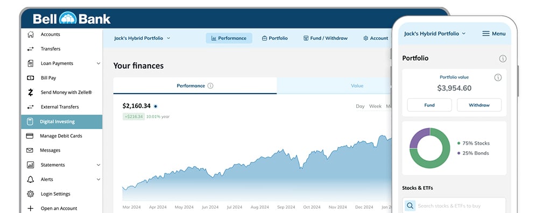Expand the Statements chevron
The height and width of the screenshot is (213, 537).
coord(98,165)
